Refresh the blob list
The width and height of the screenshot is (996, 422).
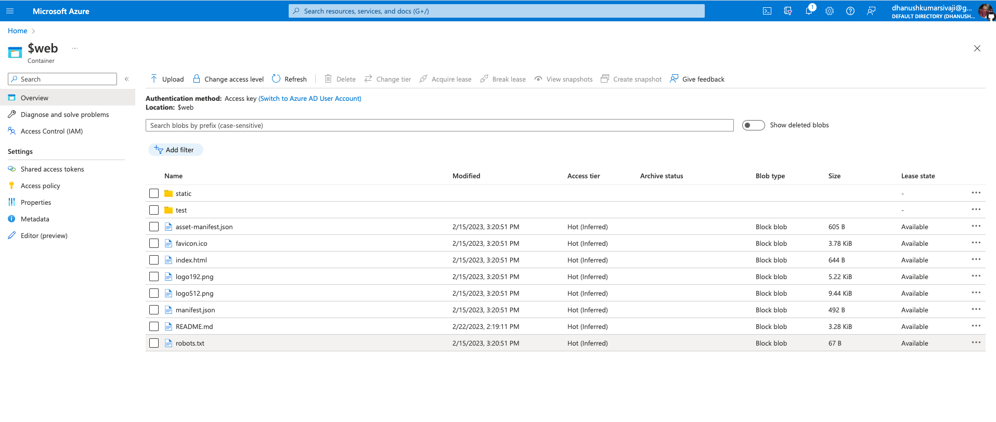[290, 79]
